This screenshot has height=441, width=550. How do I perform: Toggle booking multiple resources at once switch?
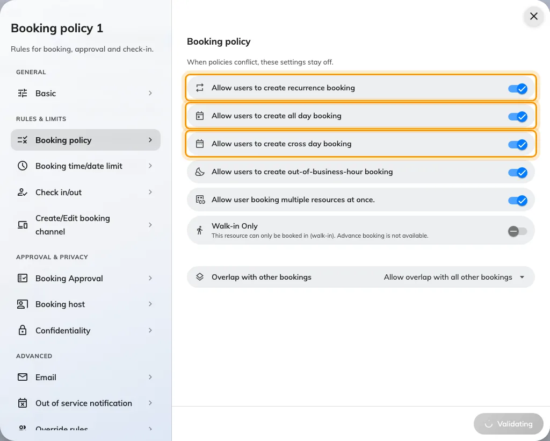[518, 201]
